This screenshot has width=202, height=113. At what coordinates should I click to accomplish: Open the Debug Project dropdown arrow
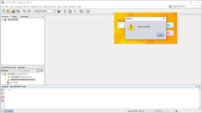point(85,11)
